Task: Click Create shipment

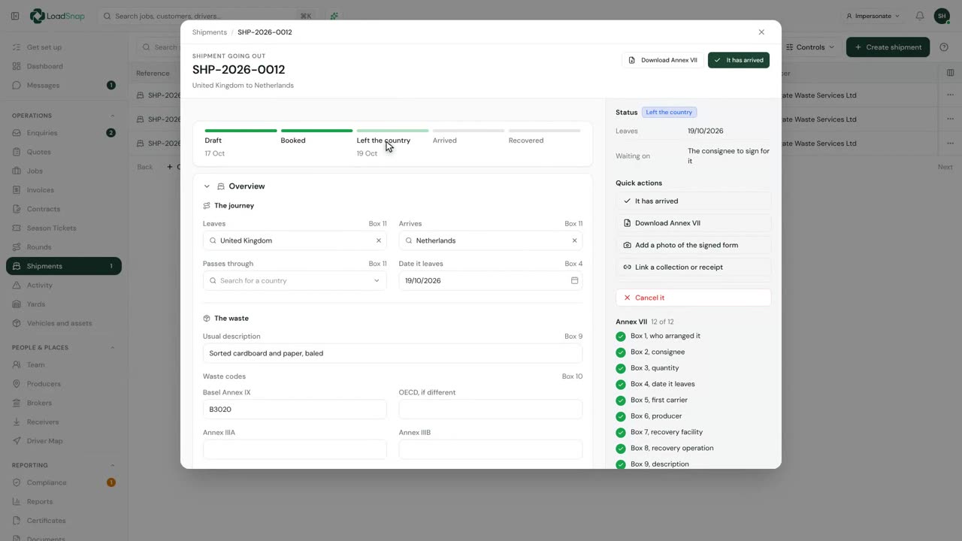Action: 888,47
